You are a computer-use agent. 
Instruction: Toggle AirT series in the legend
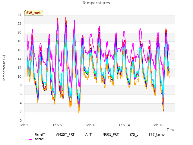[85, 134]
